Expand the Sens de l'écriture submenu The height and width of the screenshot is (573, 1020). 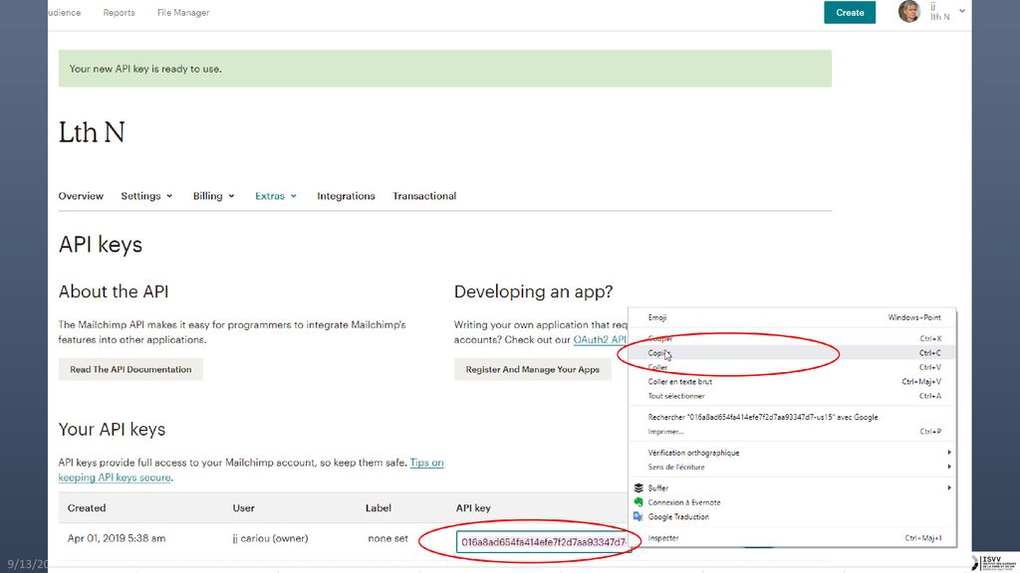tap(792, 468)
